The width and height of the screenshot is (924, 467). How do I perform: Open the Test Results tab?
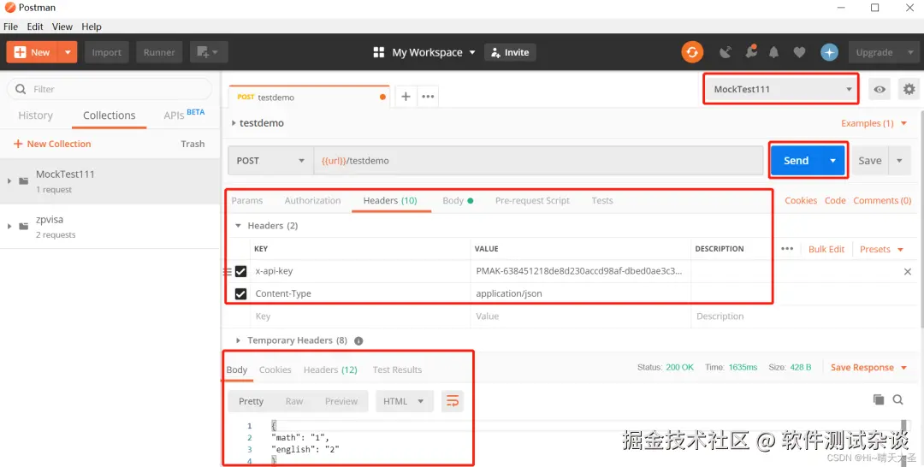397,369
